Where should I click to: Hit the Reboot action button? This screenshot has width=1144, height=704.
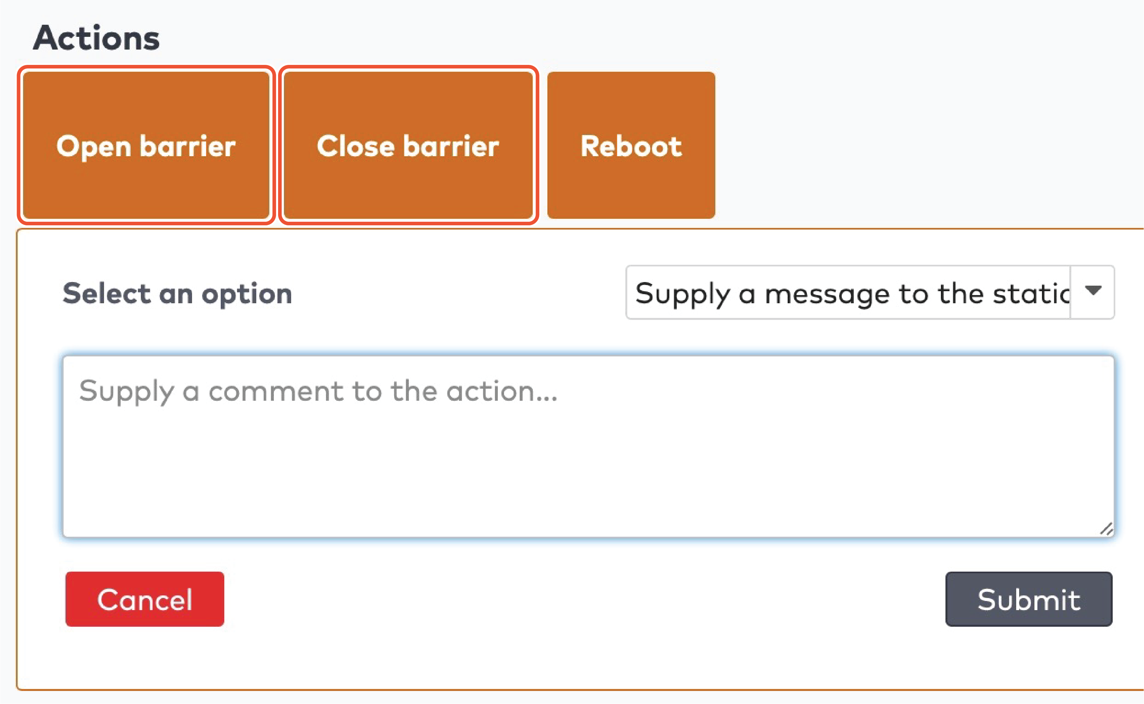[631, 145]
